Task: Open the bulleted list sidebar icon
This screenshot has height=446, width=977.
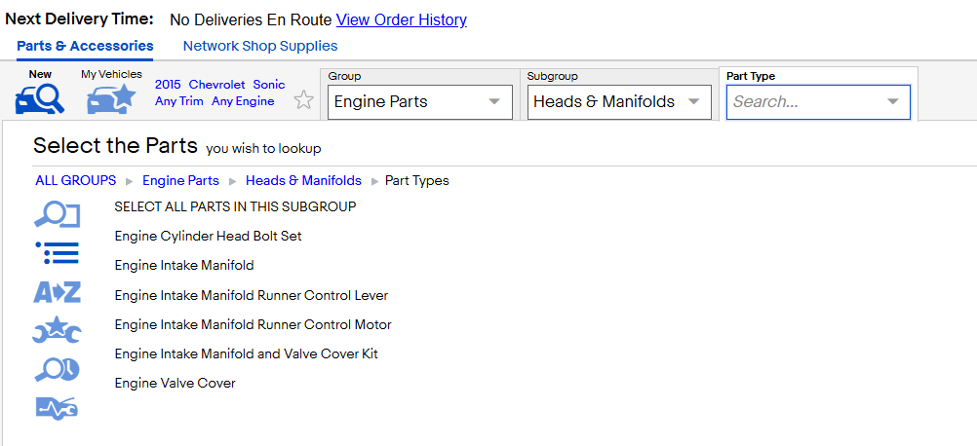Action: pos(57,253)
